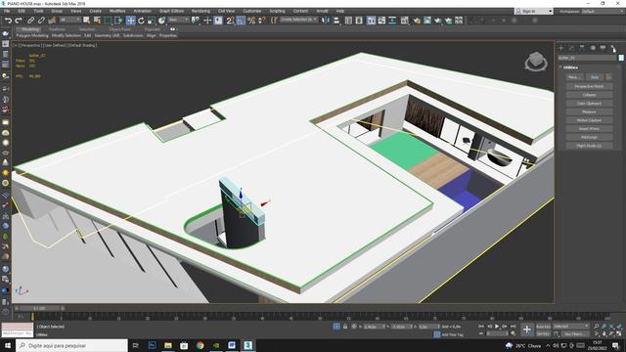Click the X coordinate input field

[374, 327]
